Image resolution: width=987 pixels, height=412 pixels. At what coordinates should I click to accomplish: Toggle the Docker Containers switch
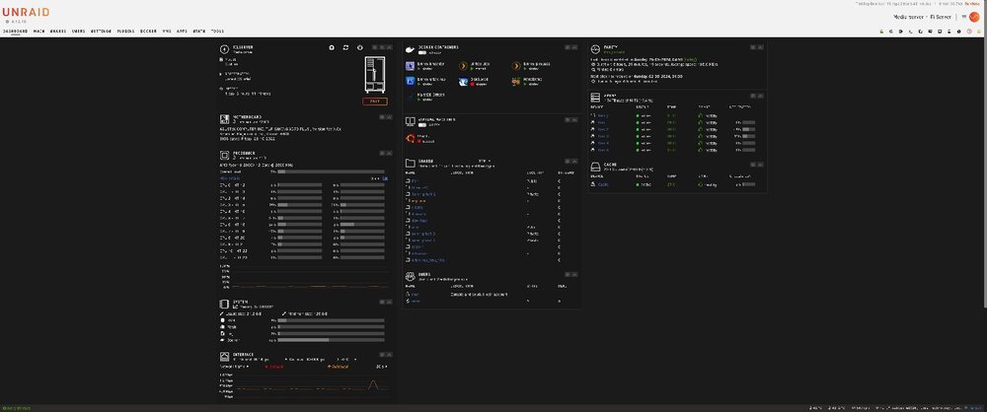(x=423, y=53)
